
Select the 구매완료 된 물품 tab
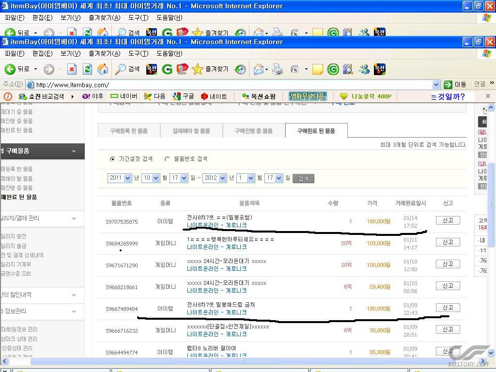click(x=316, y=131)
